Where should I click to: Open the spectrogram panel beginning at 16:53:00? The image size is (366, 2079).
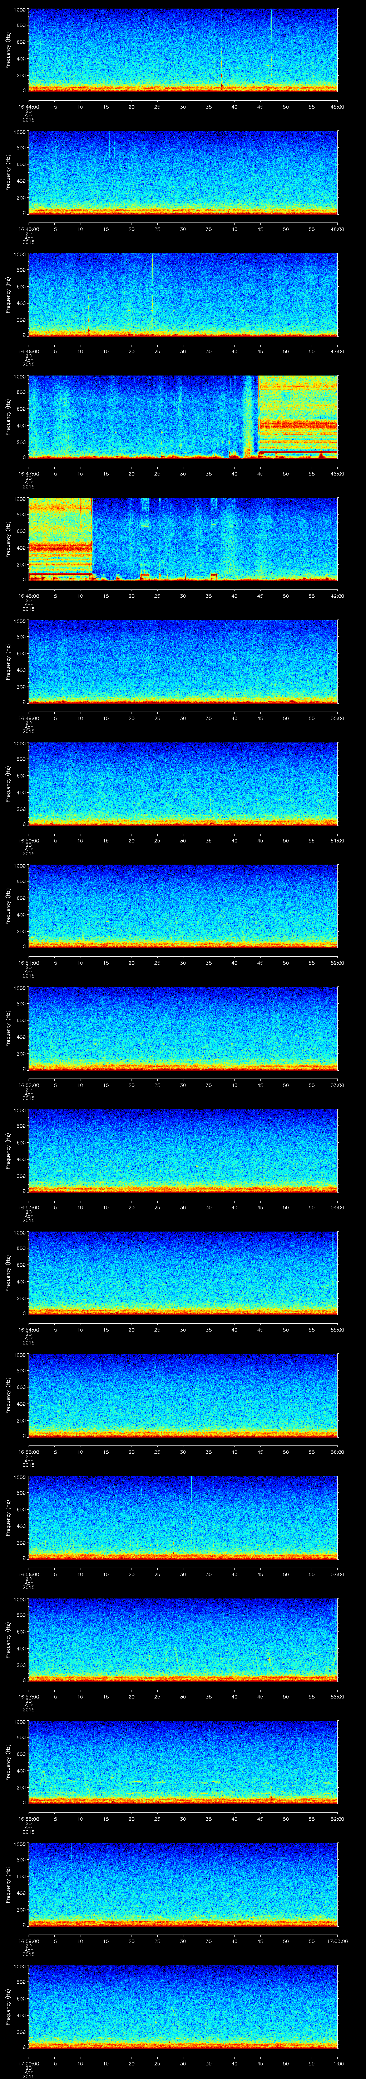183,1151
